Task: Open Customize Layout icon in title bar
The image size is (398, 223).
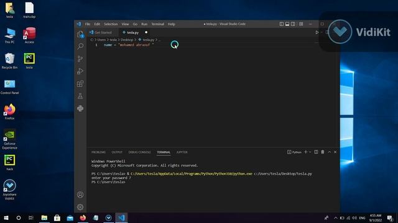Action: click(x=301, y=24)
